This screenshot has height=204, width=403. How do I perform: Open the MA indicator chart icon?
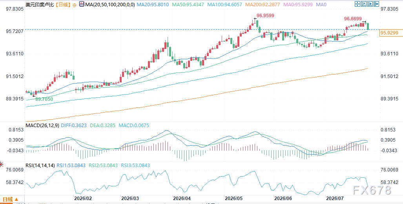tap(82, 4)
